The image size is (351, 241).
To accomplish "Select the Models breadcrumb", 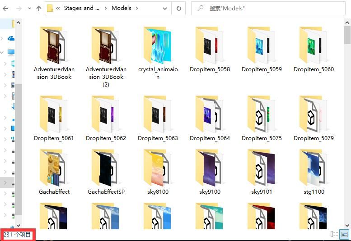I will tap(122, 8).
